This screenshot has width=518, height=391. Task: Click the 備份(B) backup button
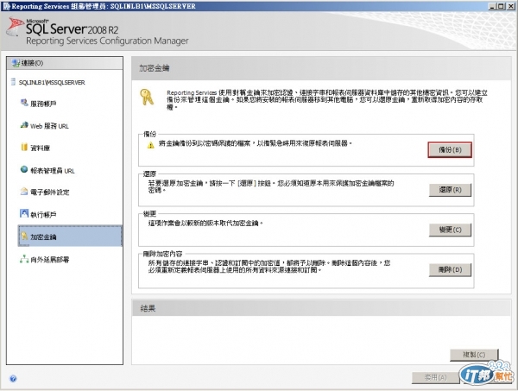(450, 150)
